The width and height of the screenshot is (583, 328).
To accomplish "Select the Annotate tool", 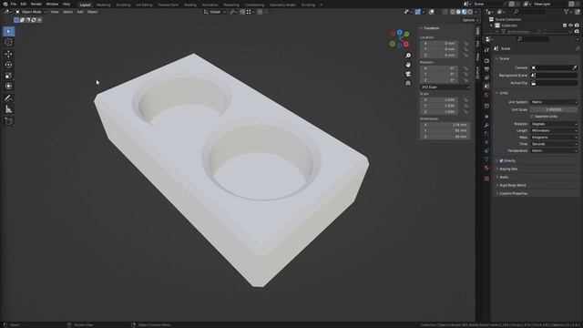I will click(x=8, y=98).
